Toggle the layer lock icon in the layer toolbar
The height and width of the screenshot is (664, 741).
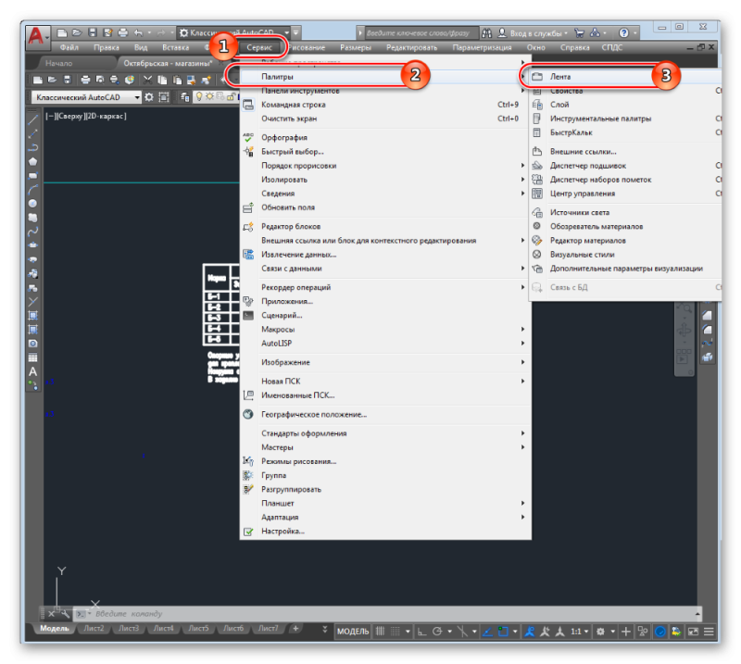pyautogui.click(x=231, y=97)
